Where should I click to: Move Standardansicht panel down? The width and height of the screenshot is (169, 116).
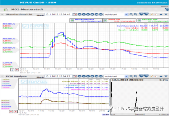click(x=166, y=14)
